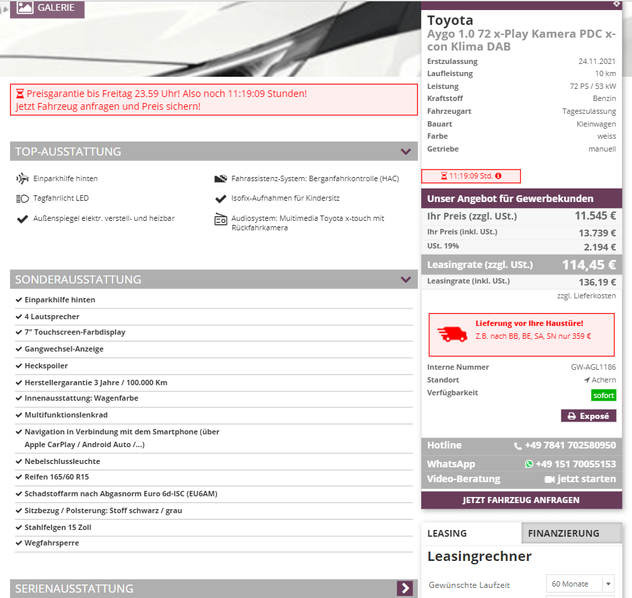Start video consultation via jetzt starten

point(586,479)
